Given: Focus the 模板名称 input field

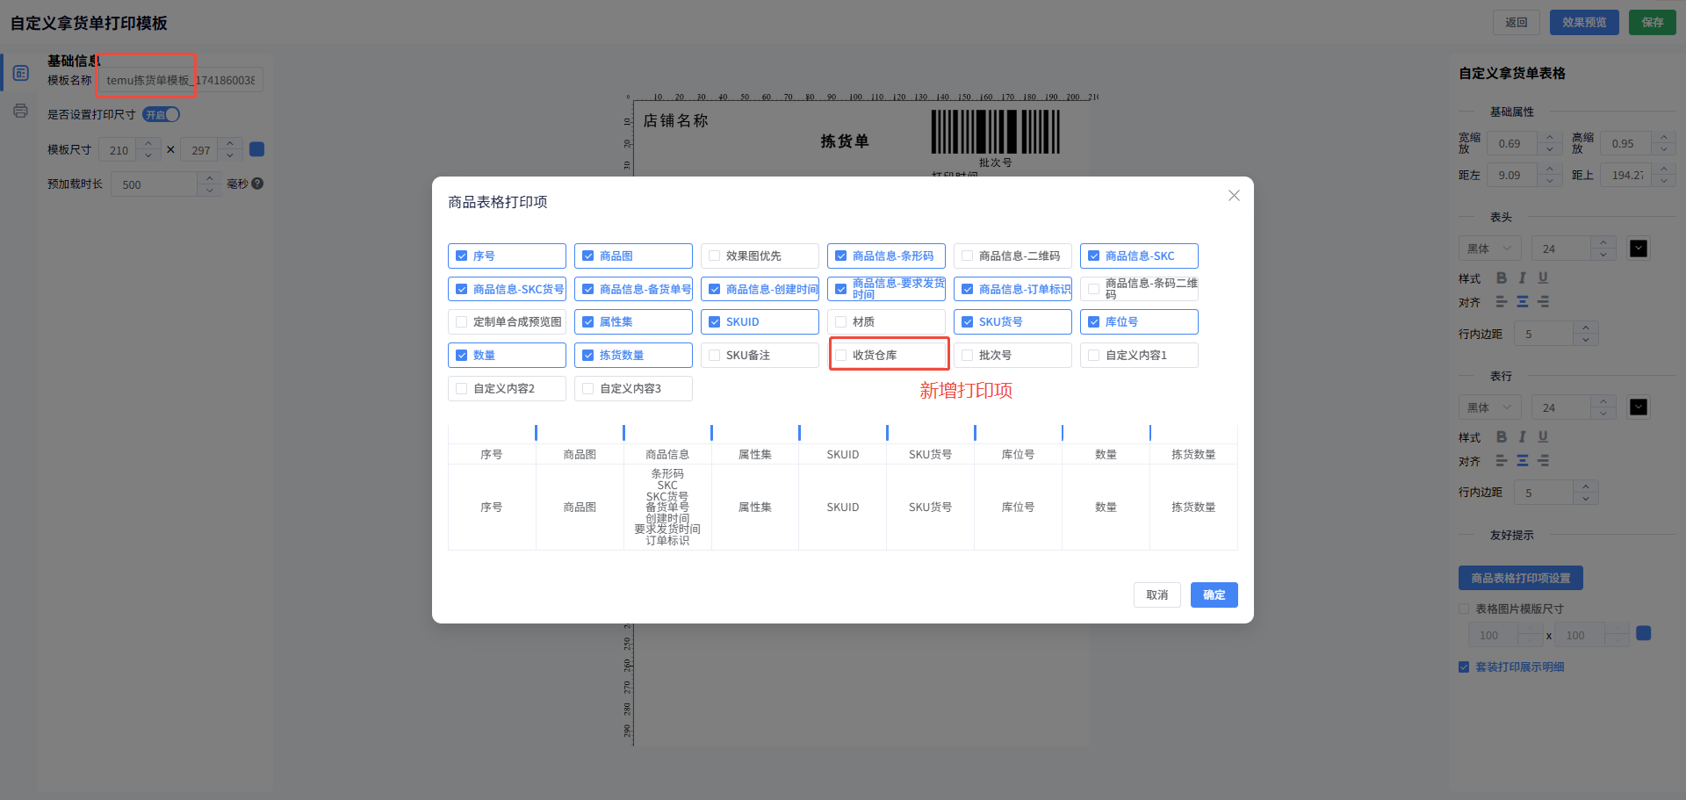Looking at the screenshot, I should pyautogui.click(x=181, y=80).
